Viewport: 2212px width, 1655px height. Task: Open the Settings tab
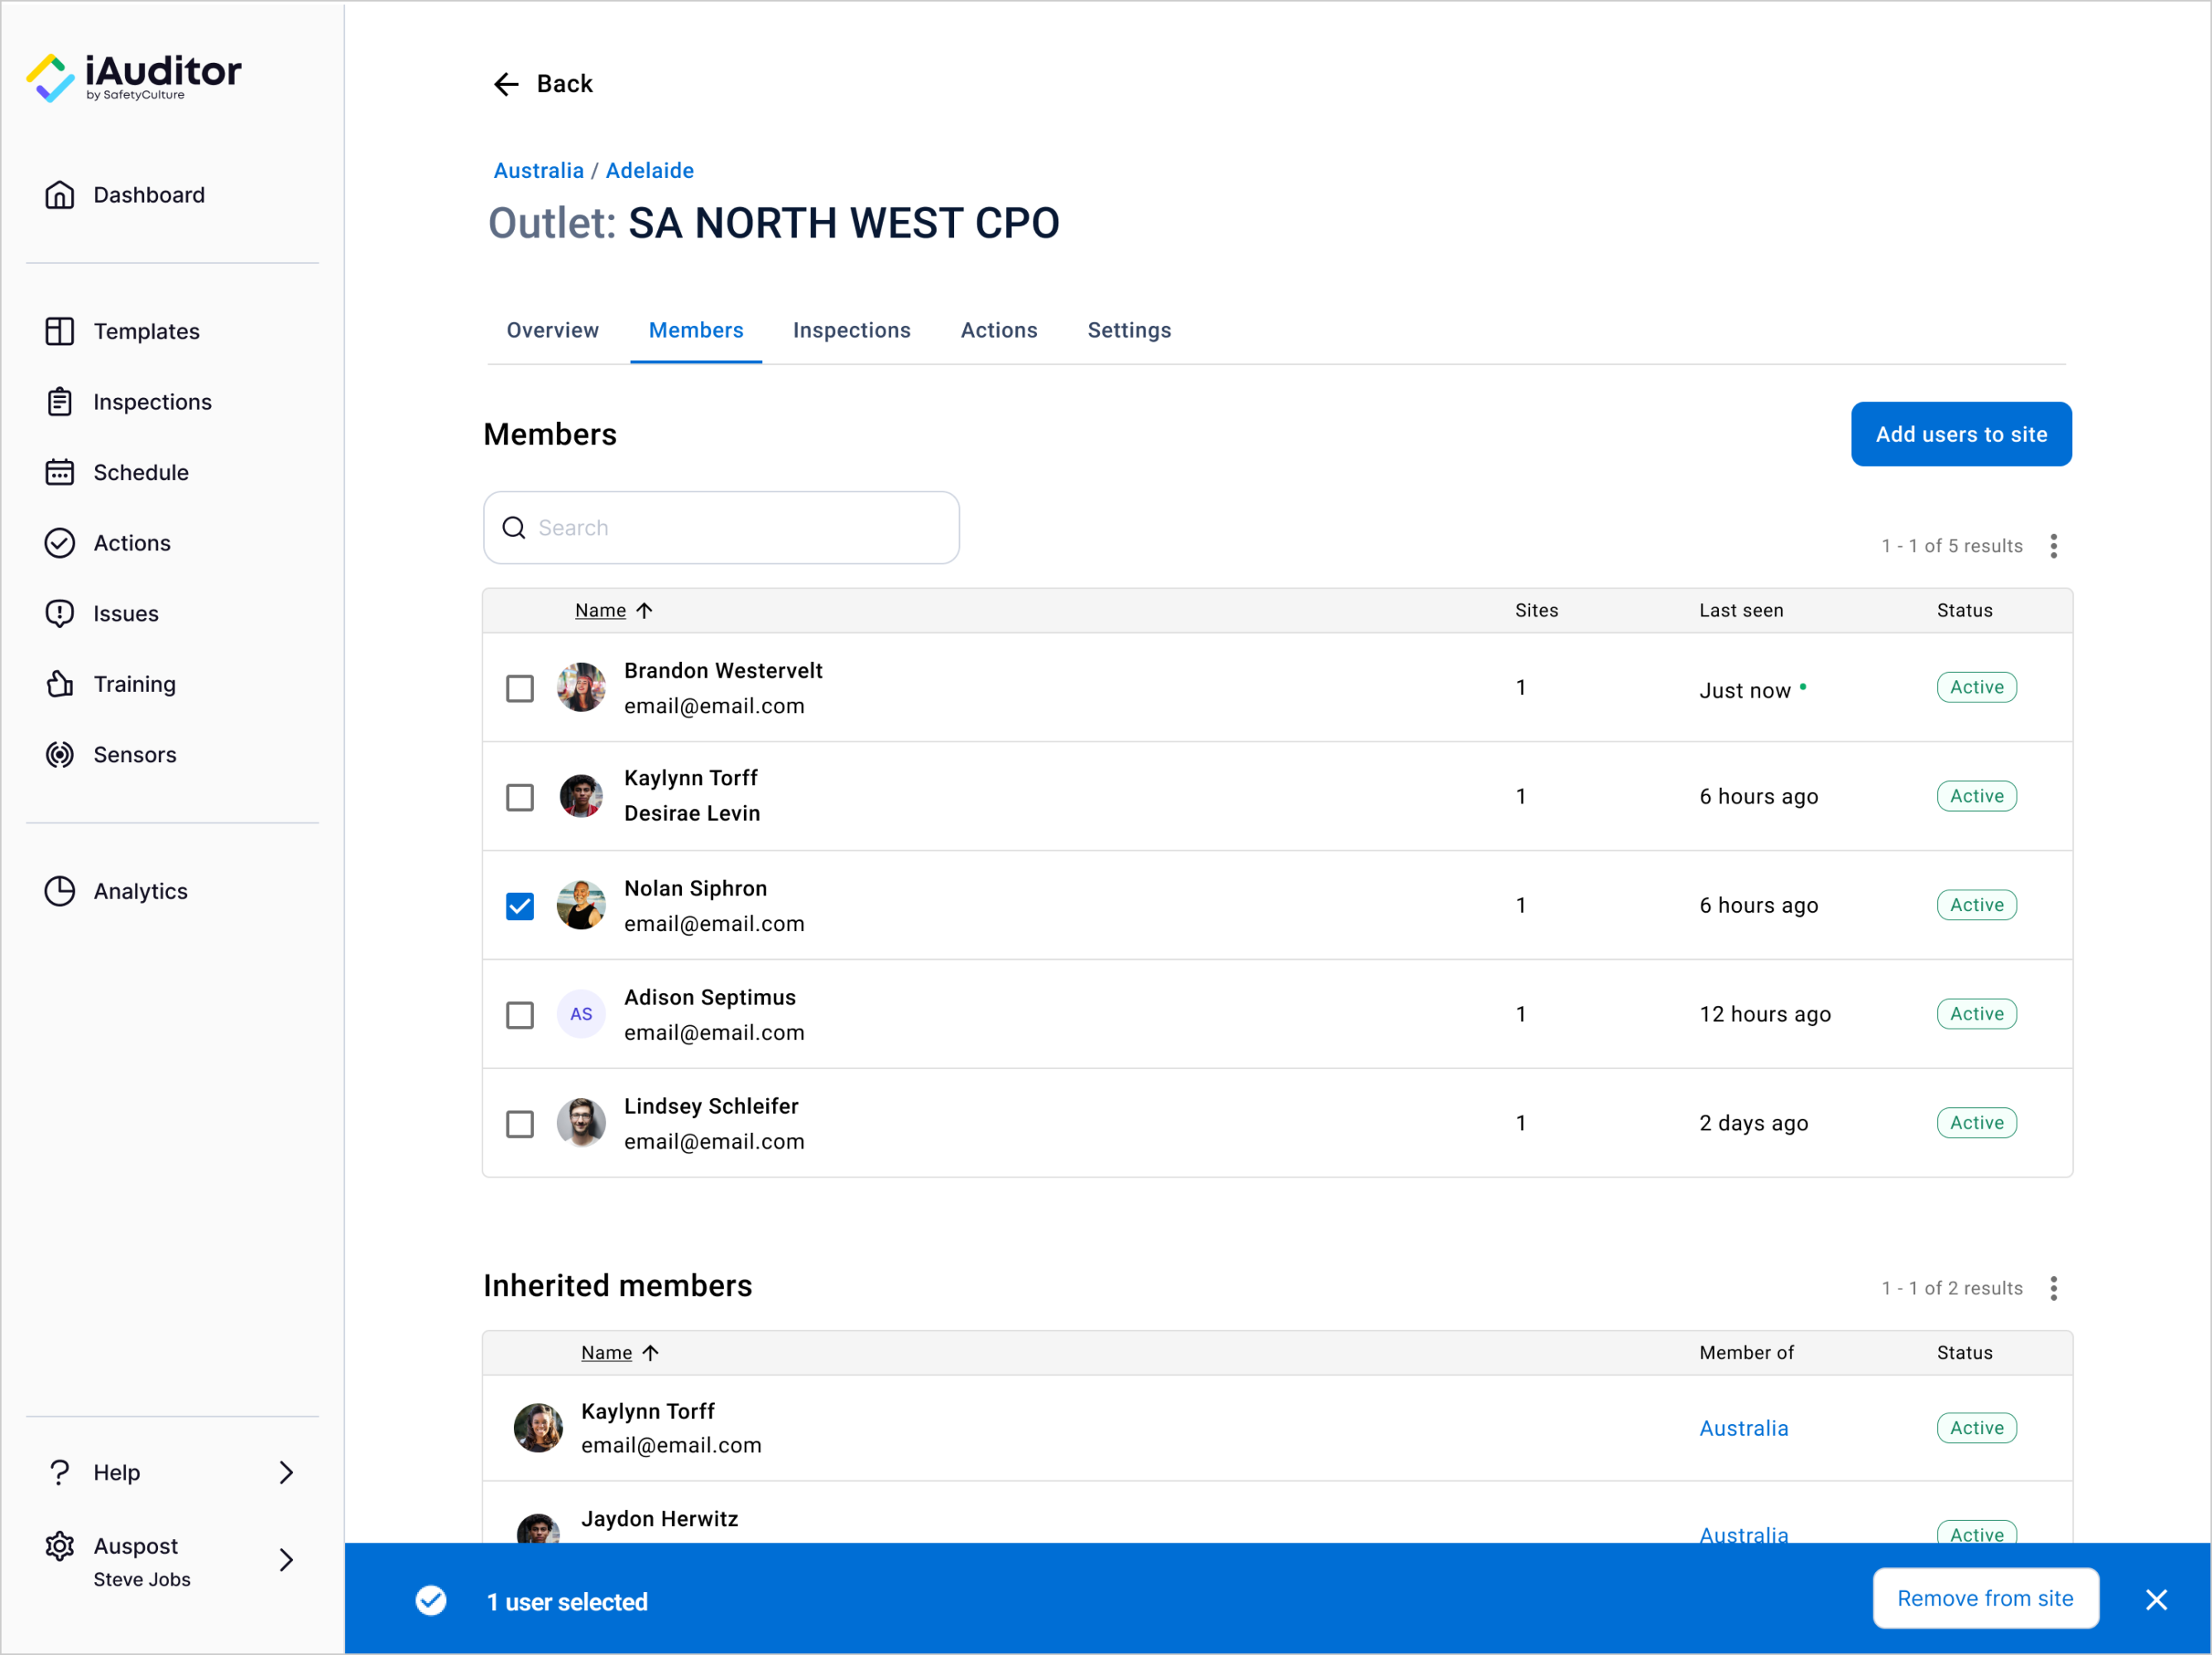pos(1129,330)
